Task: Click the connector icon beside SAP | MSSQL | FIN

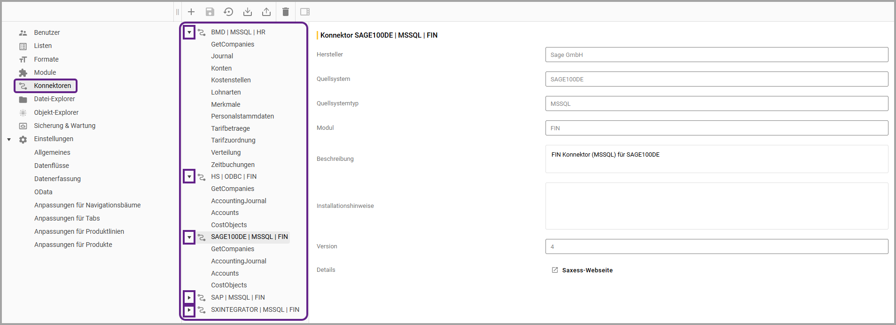Action: click(x=202, y=298)
